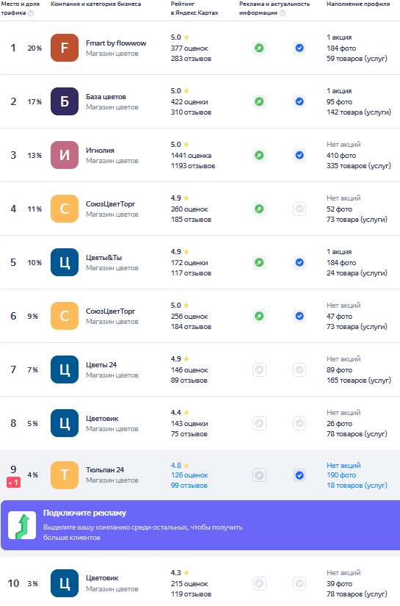The height and width of the screenshot is (606, 400).
Task: Open the 18 товаров (услуг) link
Action: (357, 486)
